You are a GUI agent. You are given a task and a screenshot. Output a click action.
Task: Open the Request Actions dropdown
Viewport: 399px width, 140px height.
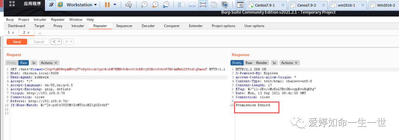tap(49, 63)
